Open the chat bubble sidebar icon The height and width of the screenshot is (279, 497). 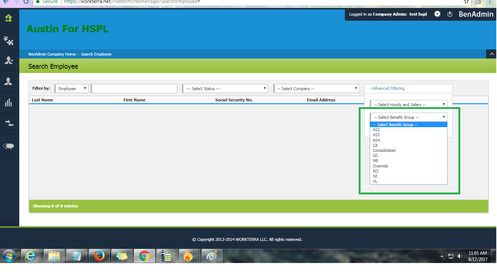pyautogui.click(x=8, y=146)
